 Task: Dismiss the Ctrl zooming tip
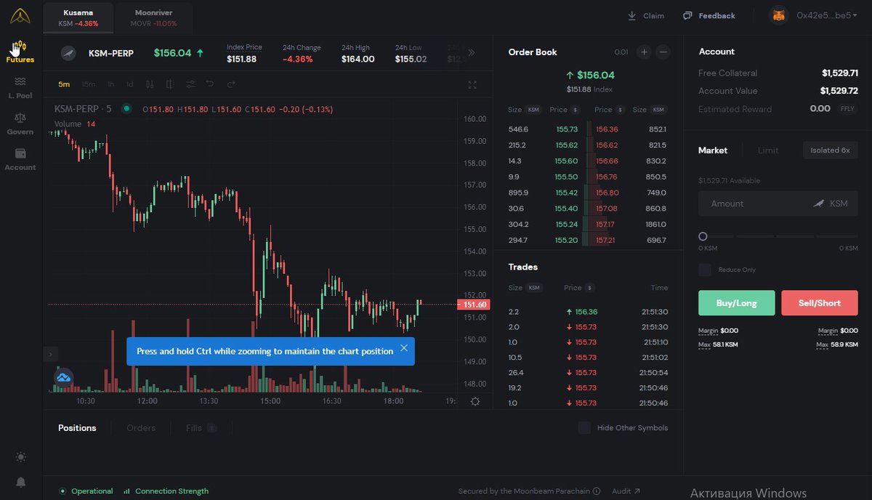[404, 348]
